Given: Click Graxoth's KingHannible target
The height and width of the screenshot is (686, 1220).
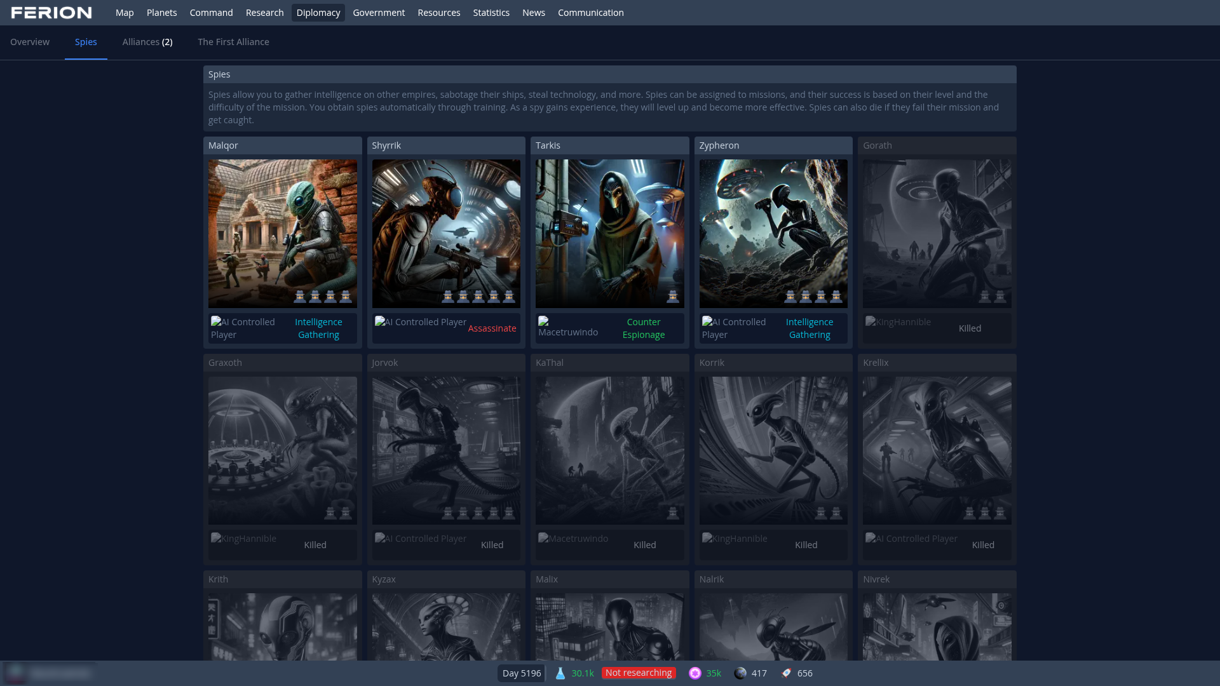Looking at the screenshot, I should [x=244, y=539].
